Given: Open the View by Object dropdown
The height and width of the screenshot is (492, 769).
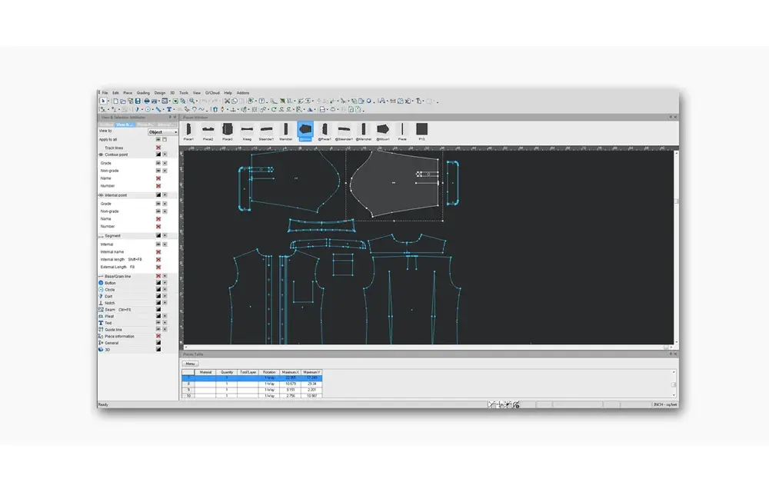Looking at the screenshot, I should [163, 131].
